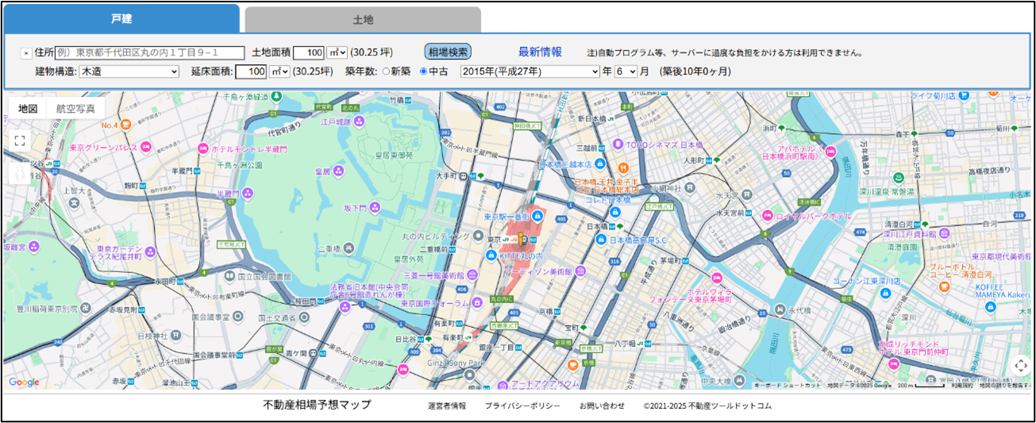This screenshot has width=1036, height=423.
Task: Select the 中古 radio button
Action: tap(423, 71)
